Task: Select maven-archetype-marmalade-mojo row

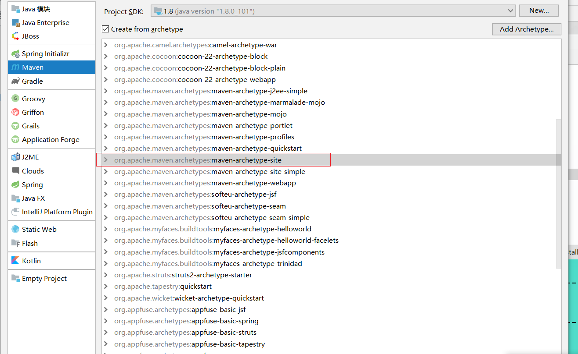Action: point(332,102)
